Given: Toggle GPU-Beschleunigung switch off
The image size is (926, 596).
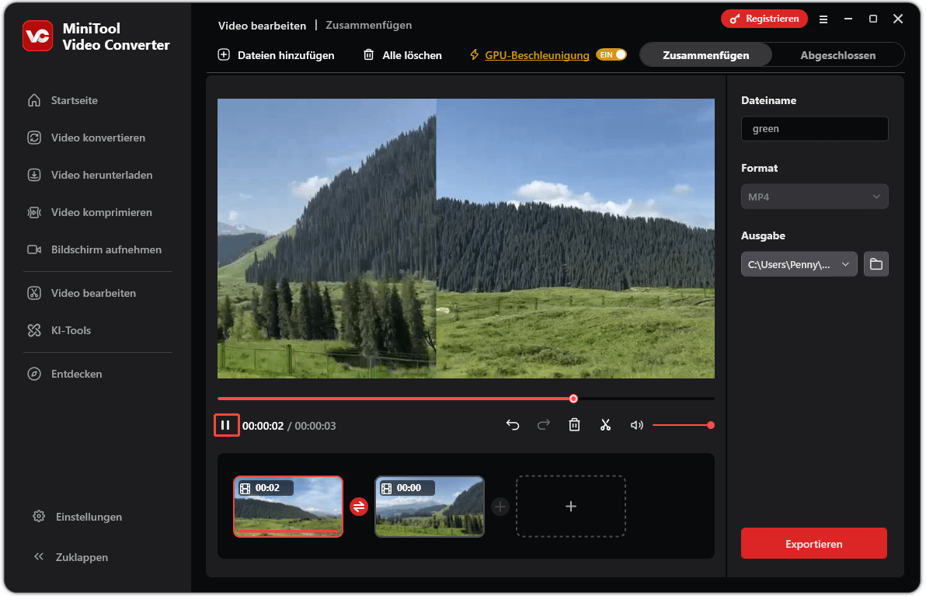Looking at the screenshot, I should (611, 54).
